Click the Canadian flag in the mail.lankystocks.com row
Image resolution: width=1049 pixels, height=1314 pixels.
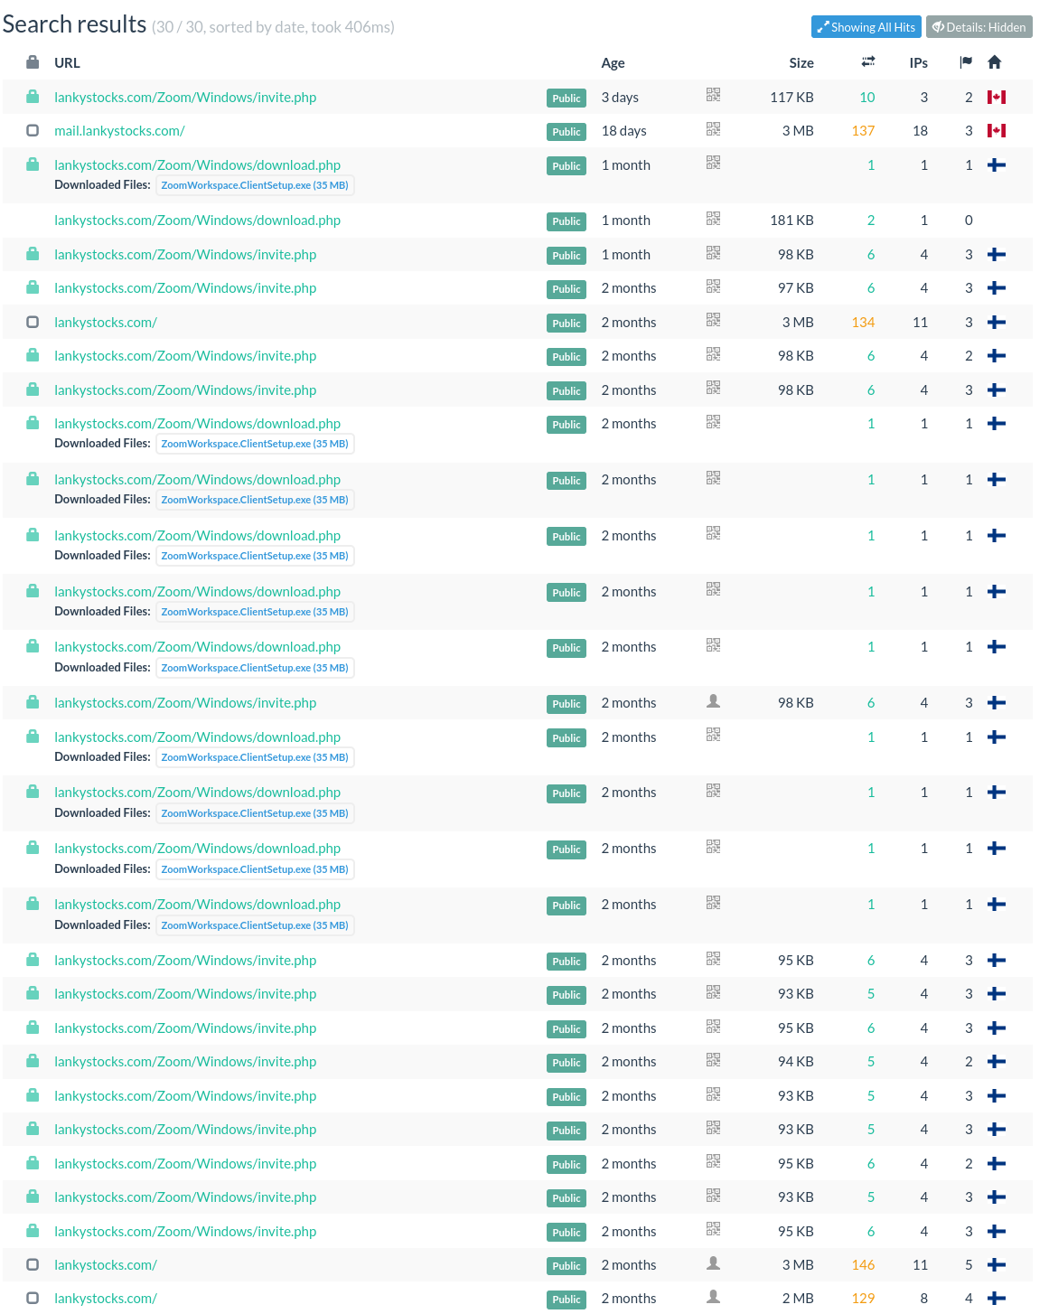coord(996,131)
